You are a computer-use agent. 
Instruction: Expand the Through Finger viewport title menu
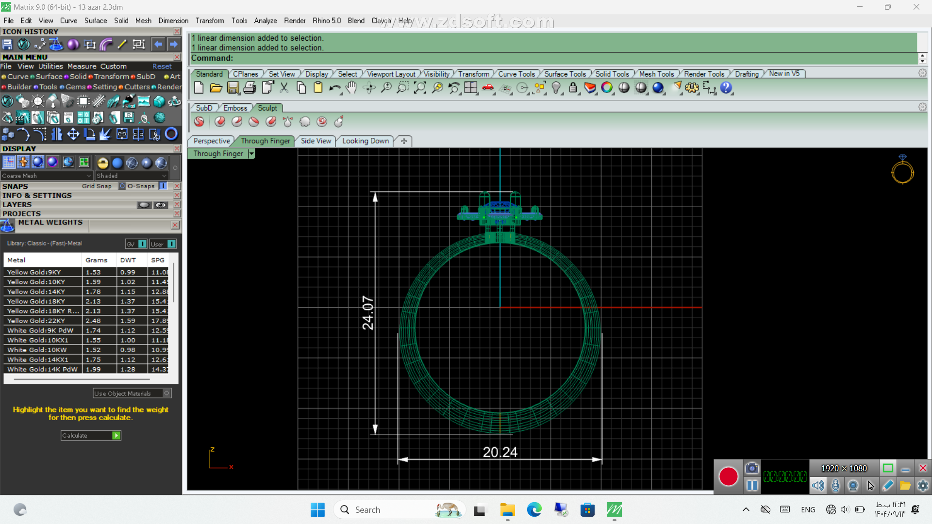point(251,154)
